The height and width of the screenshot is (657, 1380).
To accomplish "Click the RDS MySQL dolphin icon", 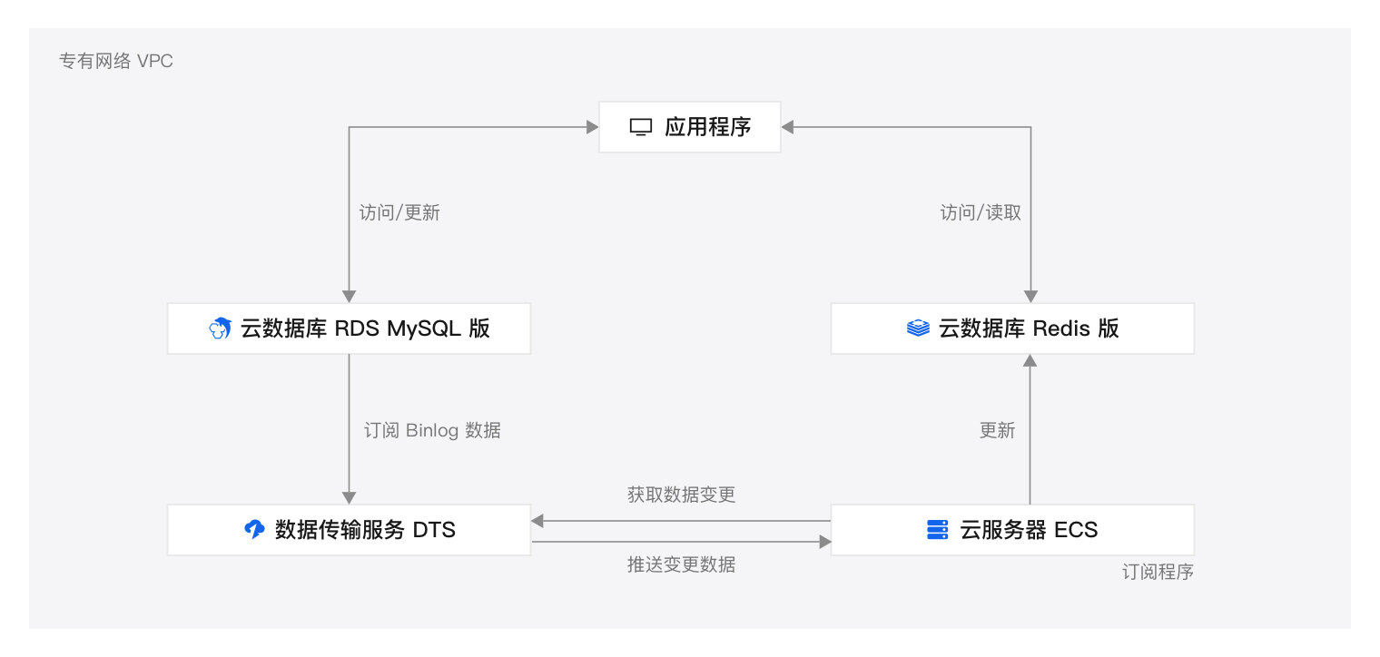I will pyautogui.click(x=220, y=328).
